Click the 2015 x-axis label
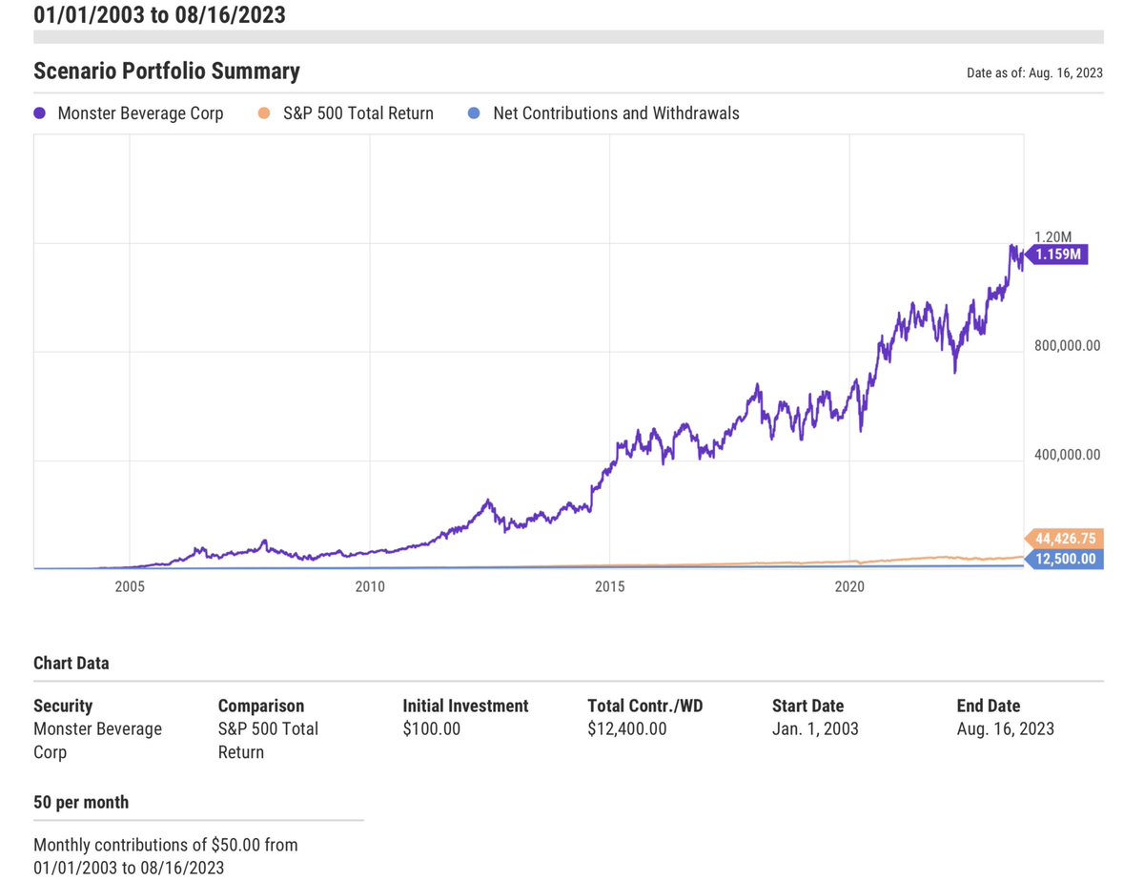1144x880 pixels. point(610,586)
